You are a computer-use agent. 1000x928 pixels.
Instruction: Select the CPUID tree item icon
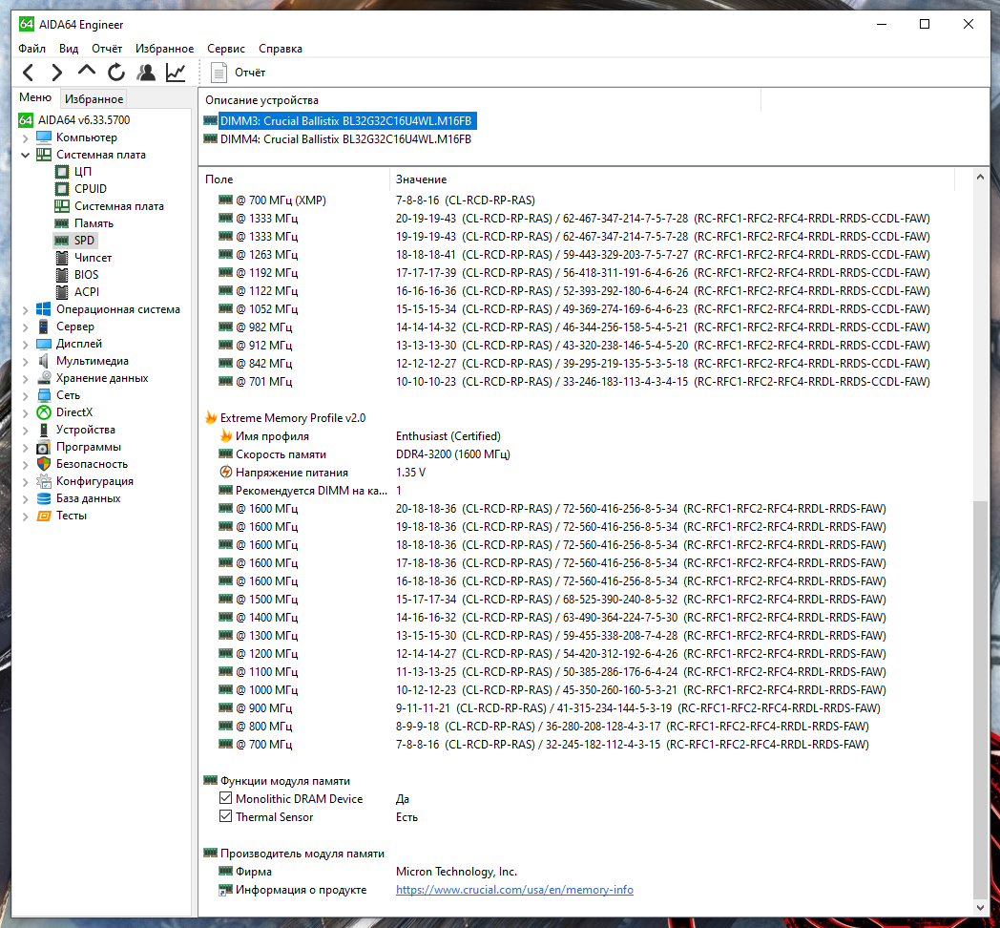coord(62,189)
